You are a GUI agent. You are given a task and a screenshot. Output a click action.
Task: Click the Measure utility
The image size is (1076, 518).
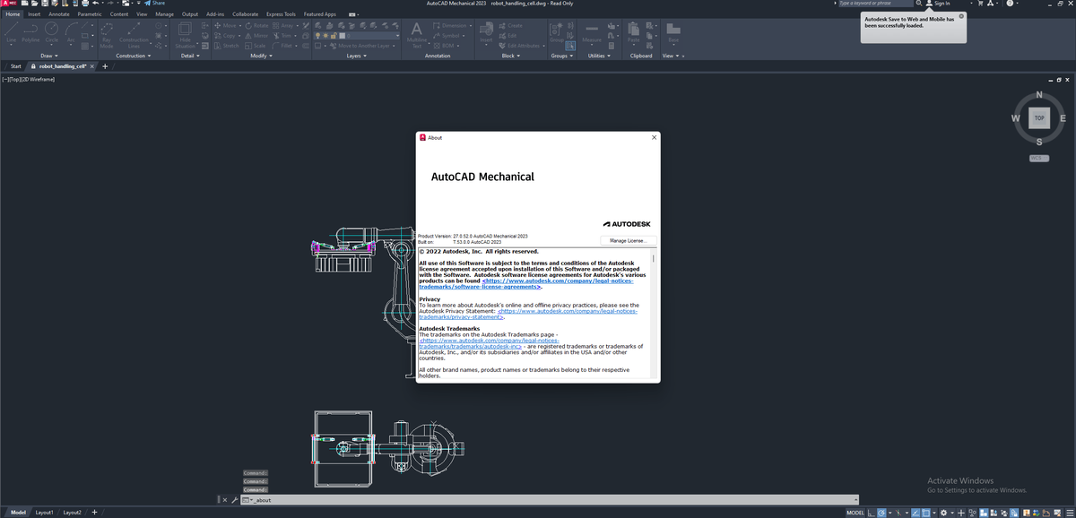[x=592, y=34]
